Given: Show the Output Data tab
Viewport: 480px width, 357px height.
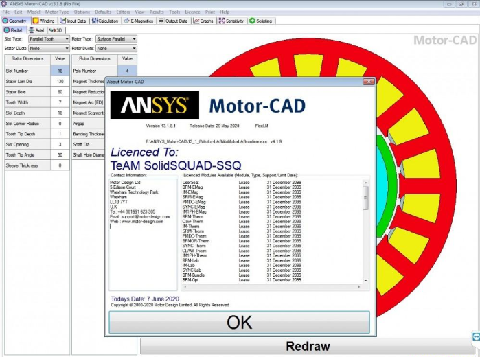Looking at the screenshot, I should coord(173,21).
